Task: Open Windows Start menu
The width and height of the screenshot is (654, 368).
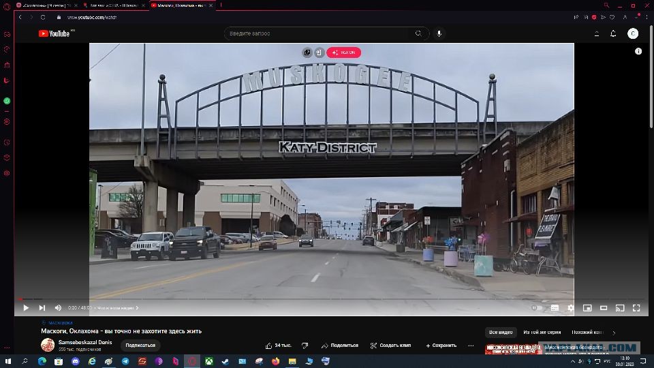Action: tap(8, 361)
